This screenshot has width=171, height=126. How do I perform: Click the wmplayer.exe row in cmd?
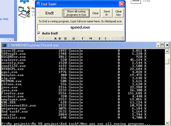[74, 99]
